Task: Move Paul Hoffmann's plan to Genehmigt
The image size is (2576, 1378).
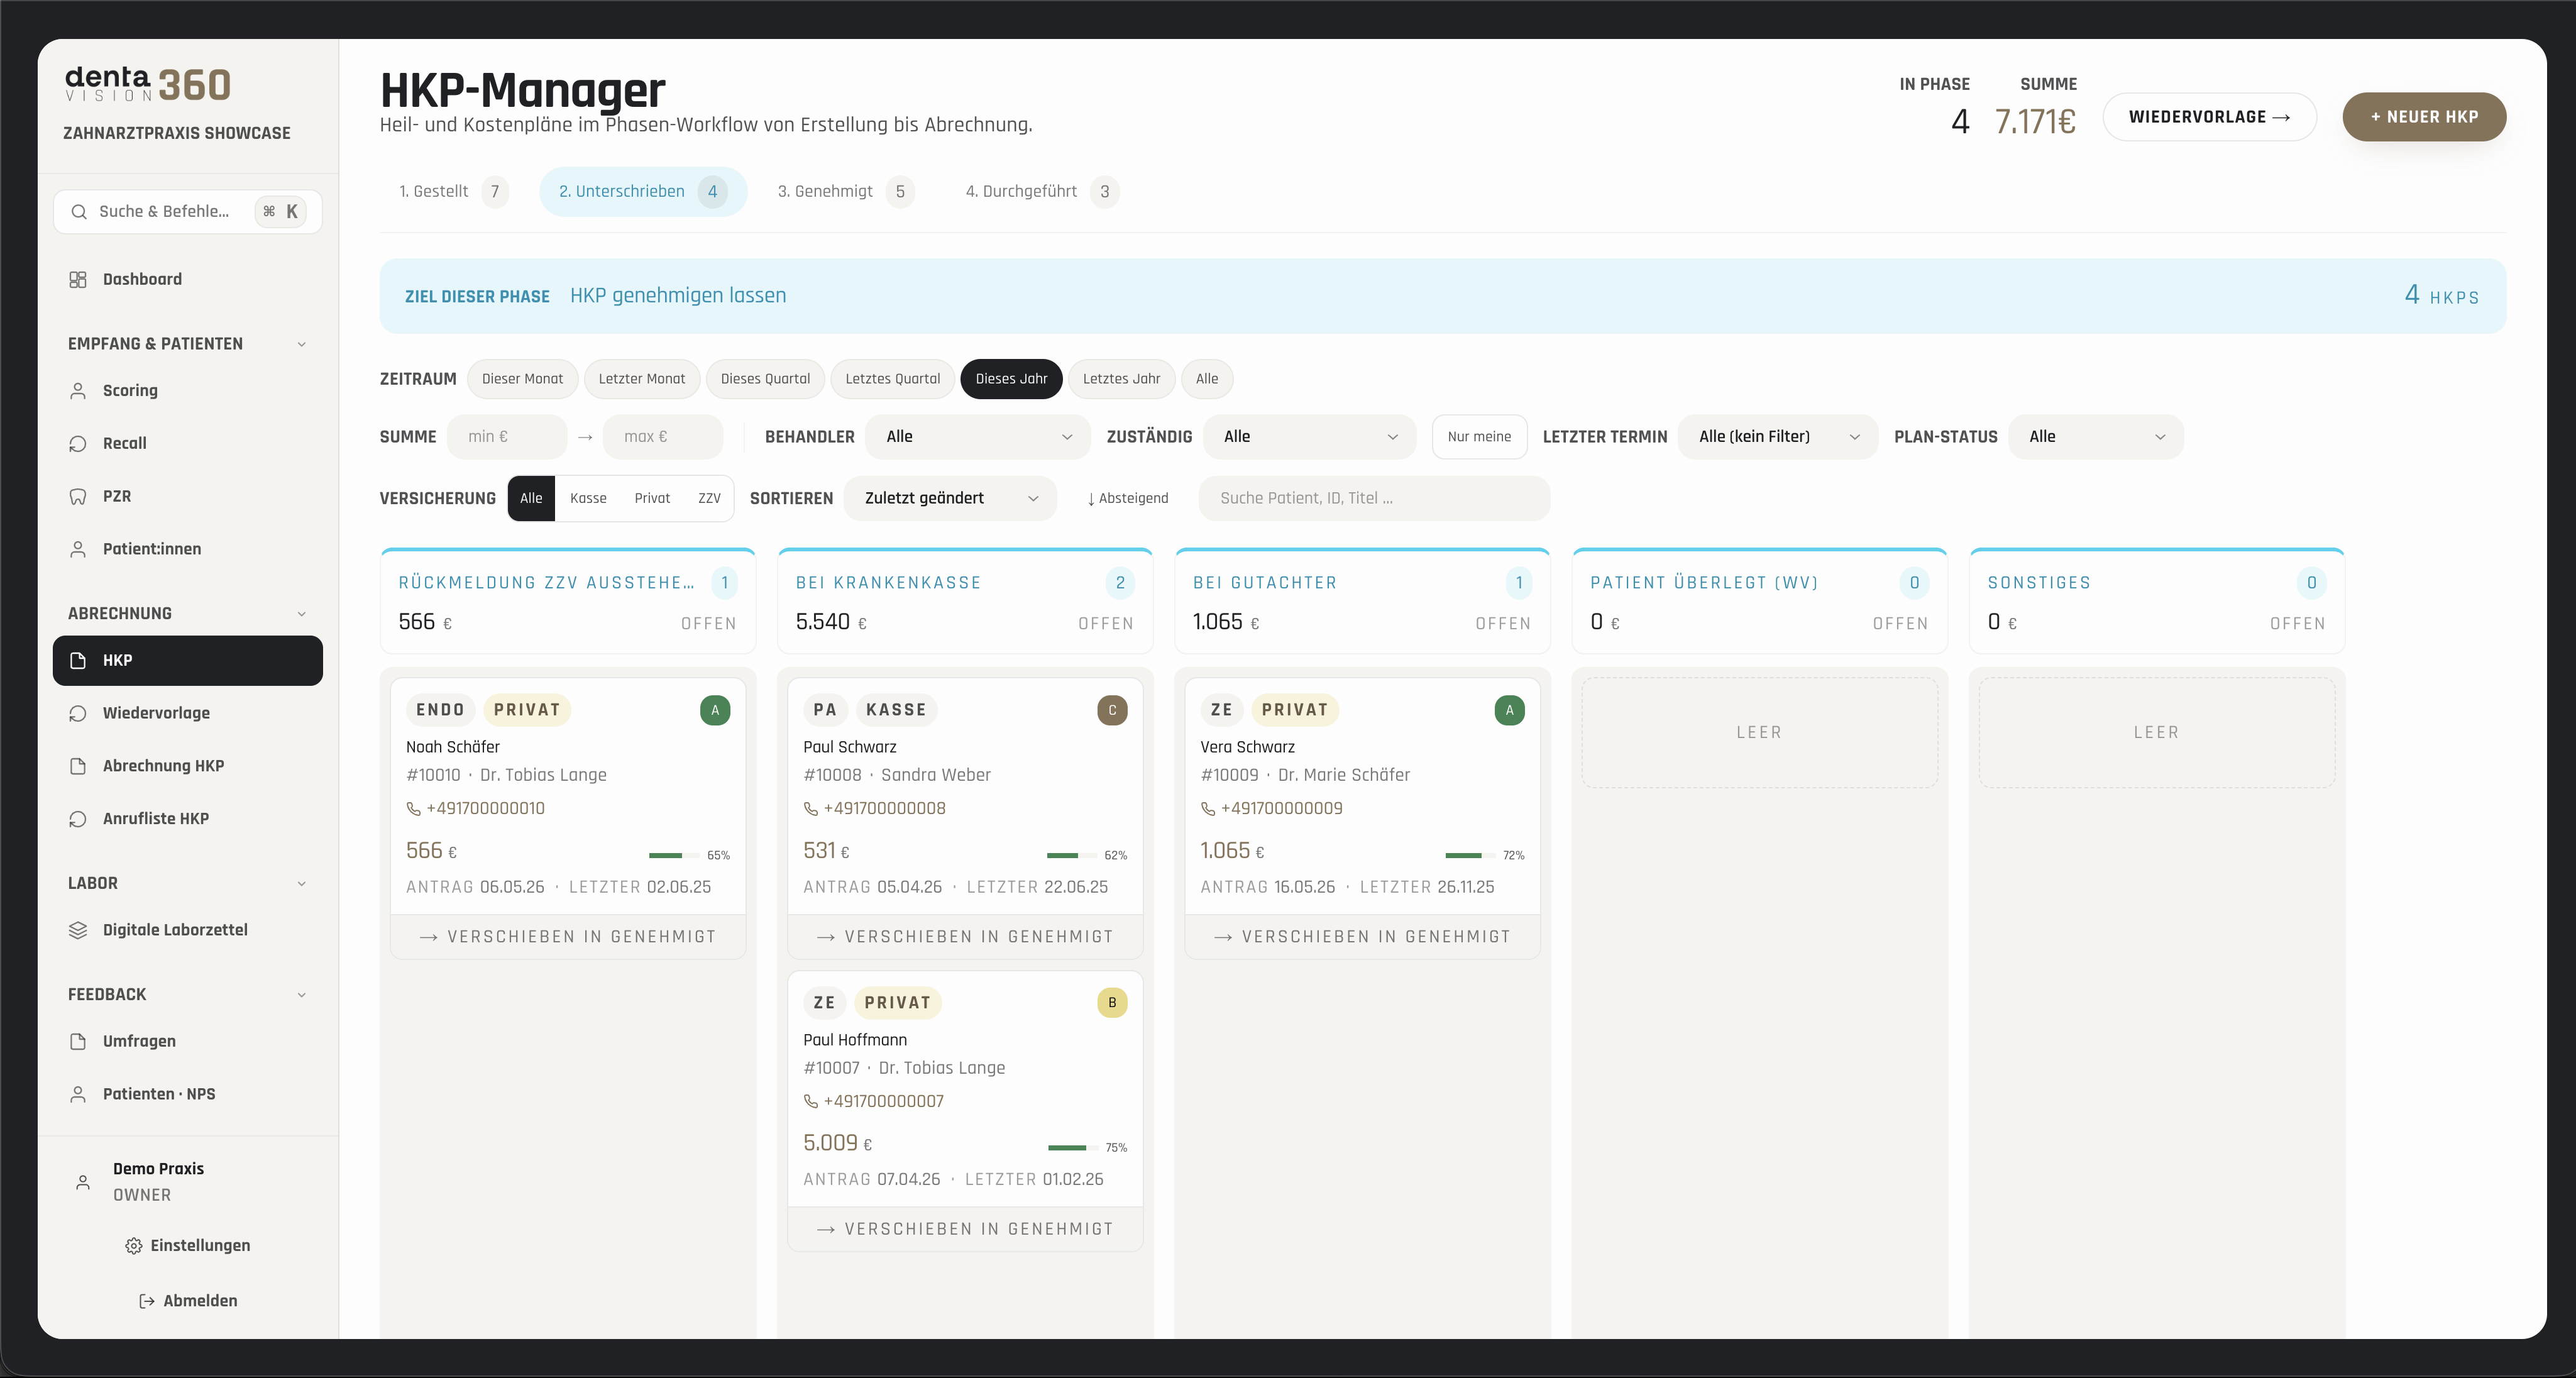Action: (x=965, y=1229)
